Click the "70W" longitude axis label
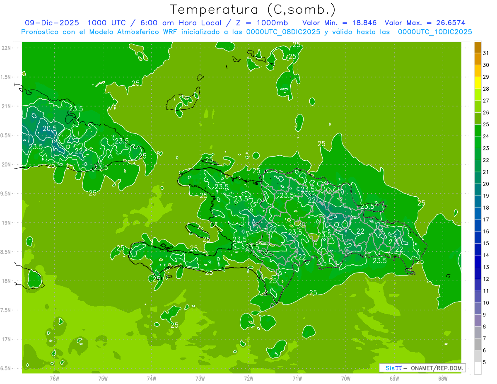The image size is (497, 384). (345, 379)
